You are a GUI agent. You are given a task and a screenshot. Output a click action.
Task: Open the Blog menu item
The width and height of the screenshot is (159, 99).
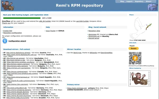click(122, 1)
